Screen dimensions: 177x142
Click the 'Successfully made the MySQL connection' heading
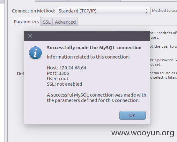[x=94, y=48]
